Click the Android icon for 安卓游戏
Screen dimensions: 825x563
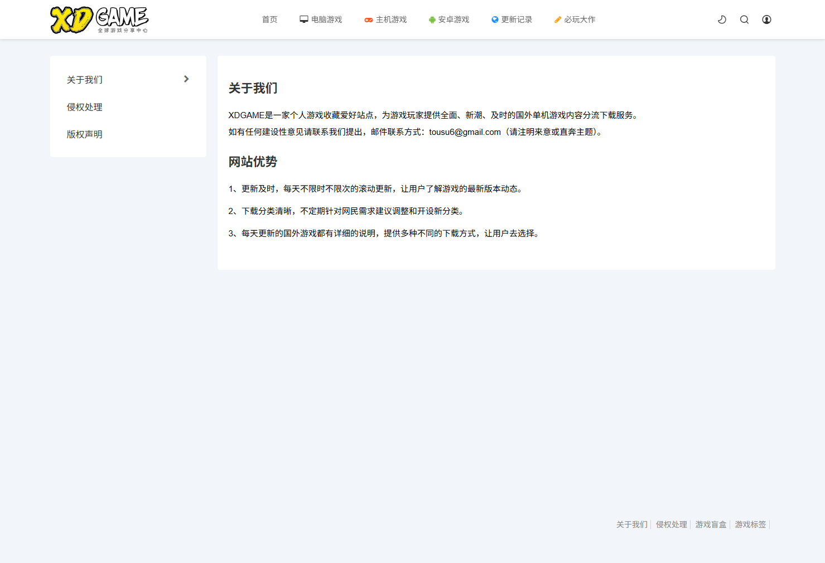click(x=432, y=20)
